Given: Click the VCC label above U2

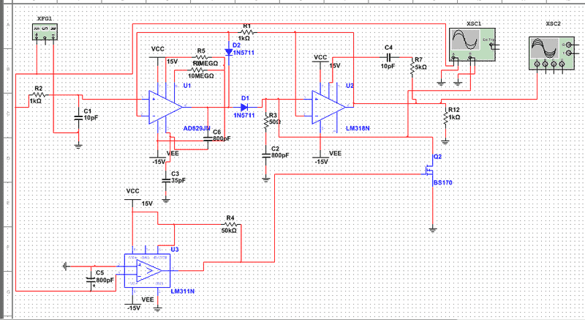Looking at the screenshot, I should pyautogui.click(x=320, y=58).
